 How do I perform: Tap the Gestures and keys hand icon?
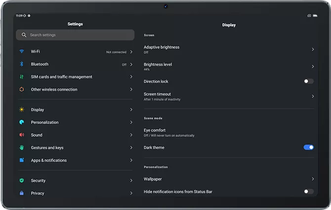(x=22, y=148)
